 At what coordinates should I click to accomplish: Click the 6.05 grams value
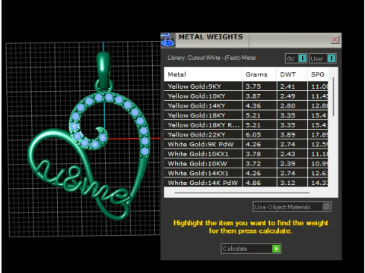pyautogui.click(x=253, y=135)
